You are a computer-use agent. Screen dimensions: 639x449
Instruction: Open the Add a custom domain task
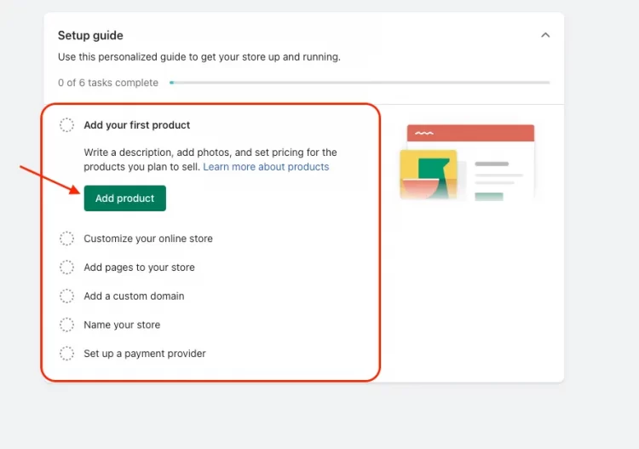(134, 296)
